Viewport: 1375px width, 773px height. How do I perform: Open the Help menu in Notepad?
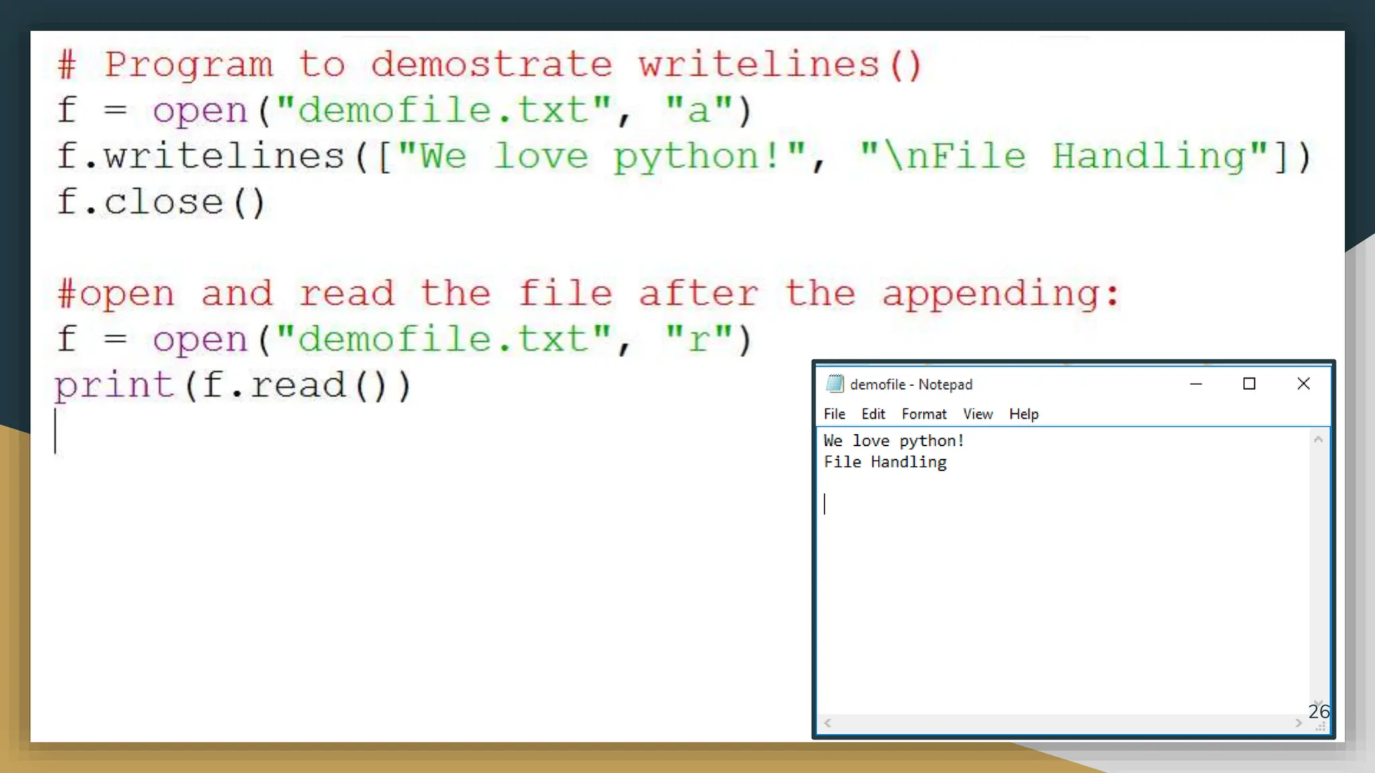coord(1023,414)
